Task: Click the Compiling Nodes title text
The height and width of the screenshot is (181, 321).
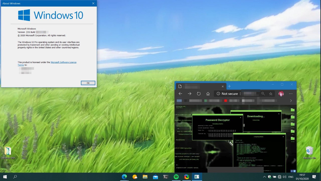Action: pos(258,137)
